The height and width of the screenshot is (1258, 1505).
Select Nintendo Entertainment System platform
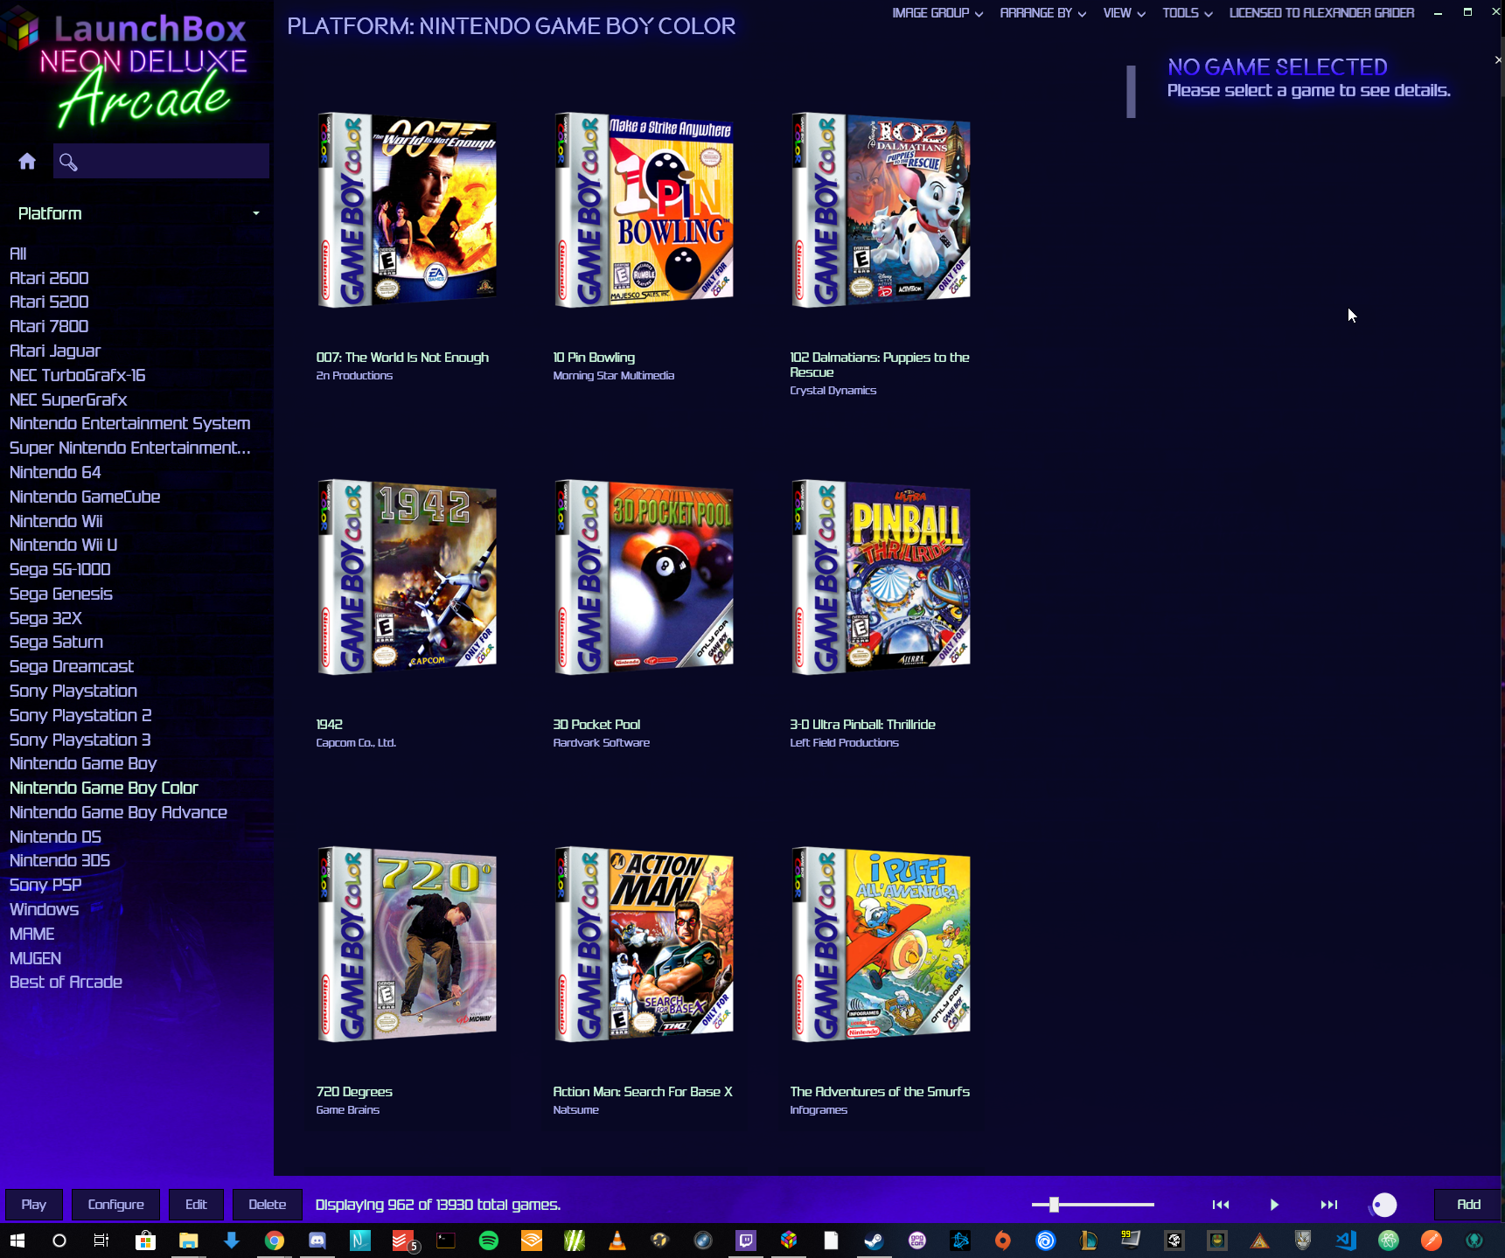pos(130,423)
